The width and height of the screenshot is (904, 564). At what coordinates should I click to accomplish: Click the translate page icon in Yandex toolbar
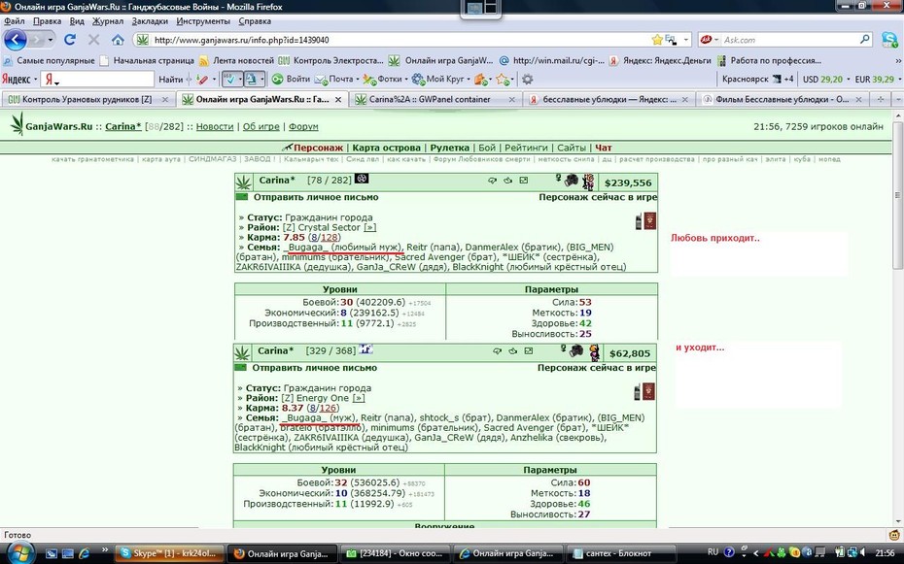[252, 79]
